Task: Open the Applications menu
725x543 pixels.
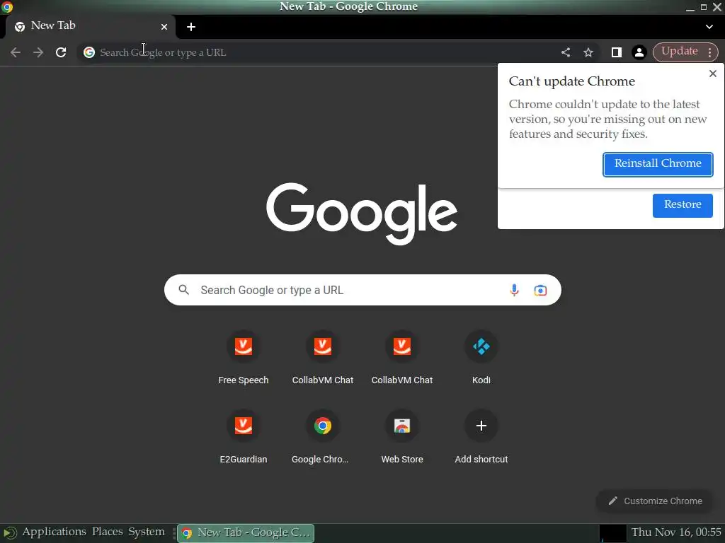Action: click(54, 532)
